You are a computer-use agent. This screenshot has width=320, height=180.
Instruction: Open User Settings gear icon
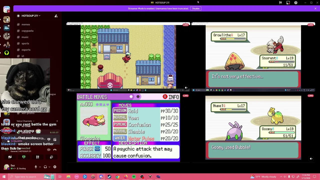tap(55, 167)
